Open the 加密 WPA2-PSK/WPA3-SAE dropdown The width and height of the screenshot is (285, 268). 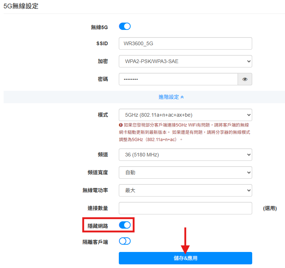[185, 61]
